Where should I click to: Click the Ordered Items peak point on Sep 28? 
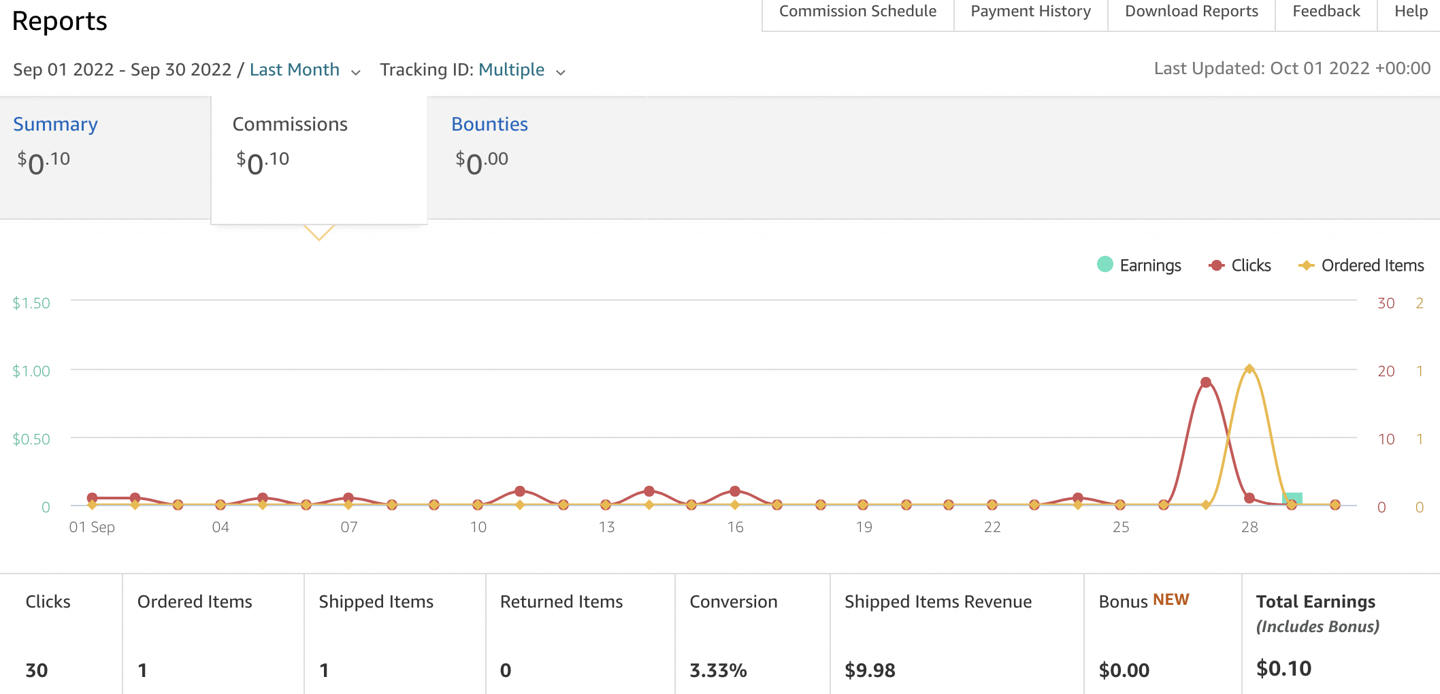[x=1249, y=369]
